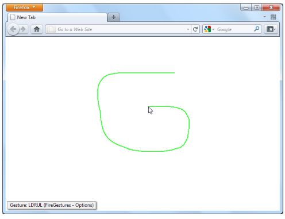This screenshot has height=219, width=285.
Task: Close the Firefox window
Action: click(x=271, y=7)
